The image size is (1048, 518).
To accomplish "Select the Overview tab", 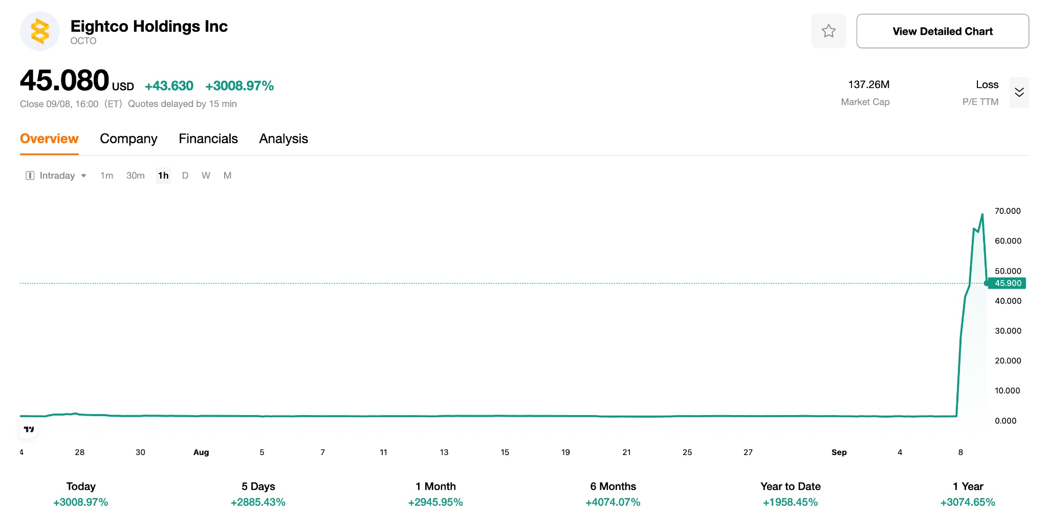I will [49, 139].
